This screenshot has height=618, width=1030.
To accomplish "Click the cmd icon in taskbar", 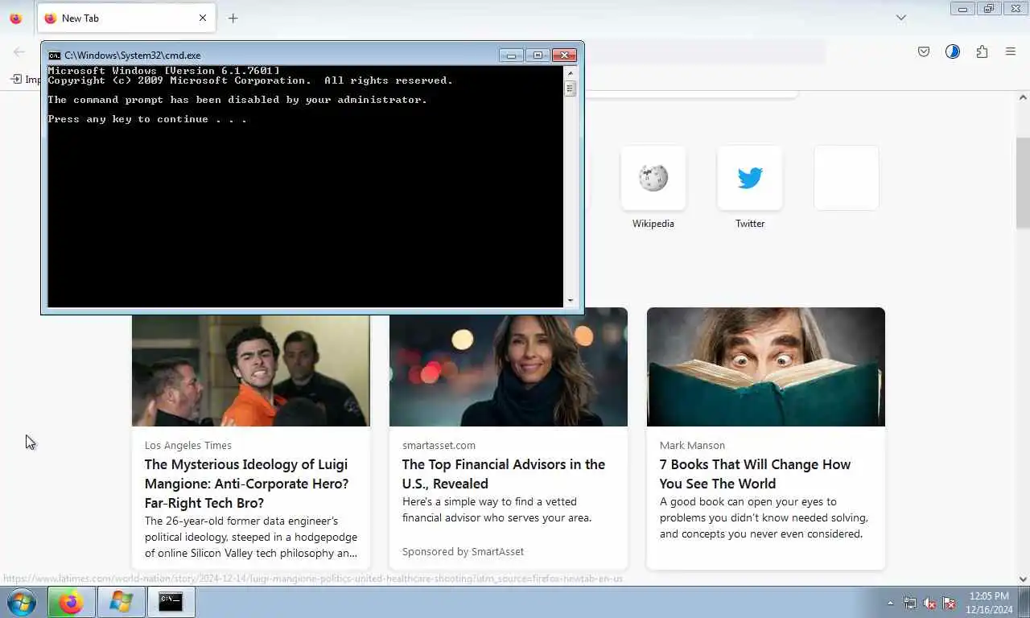I will 171,602.
